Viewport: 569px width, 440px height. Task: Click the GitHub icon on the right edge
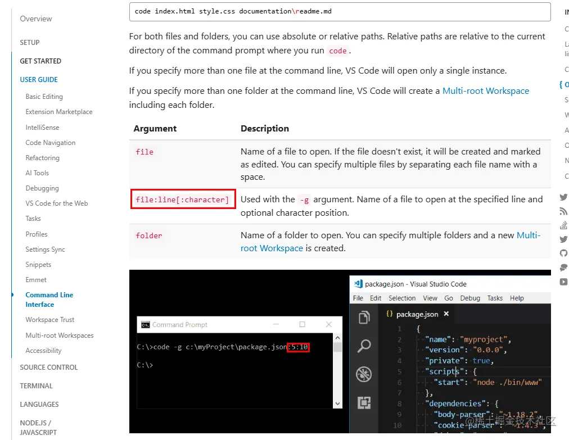(x=564, y=253)
